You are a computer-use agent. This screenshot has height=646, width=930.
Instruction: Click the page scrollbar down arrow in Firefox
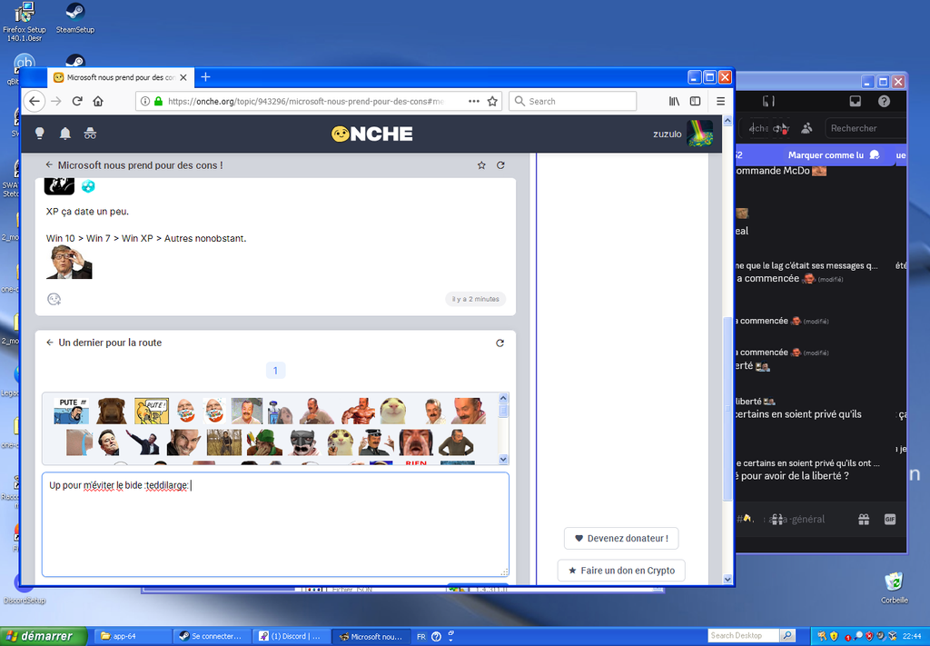727,579
